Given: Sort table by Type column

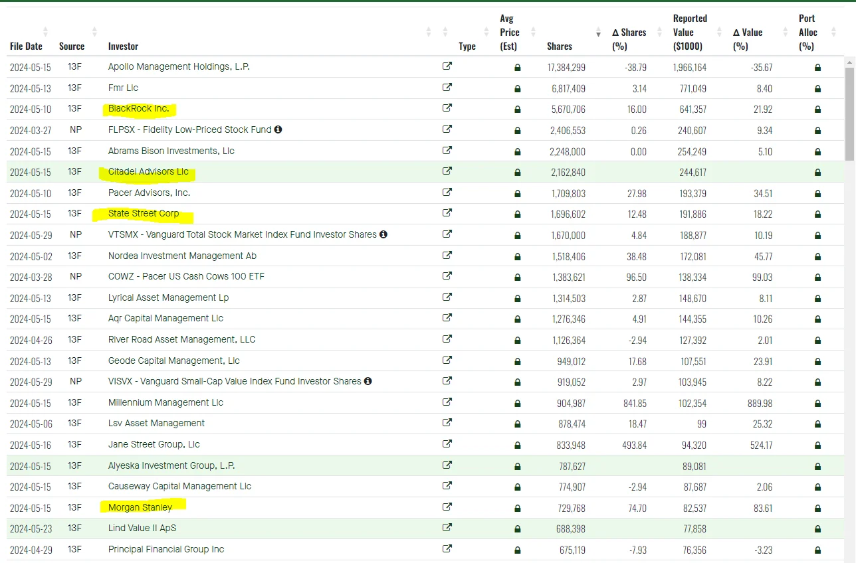Looking at the screenshot, I should [x=487, y=32].
